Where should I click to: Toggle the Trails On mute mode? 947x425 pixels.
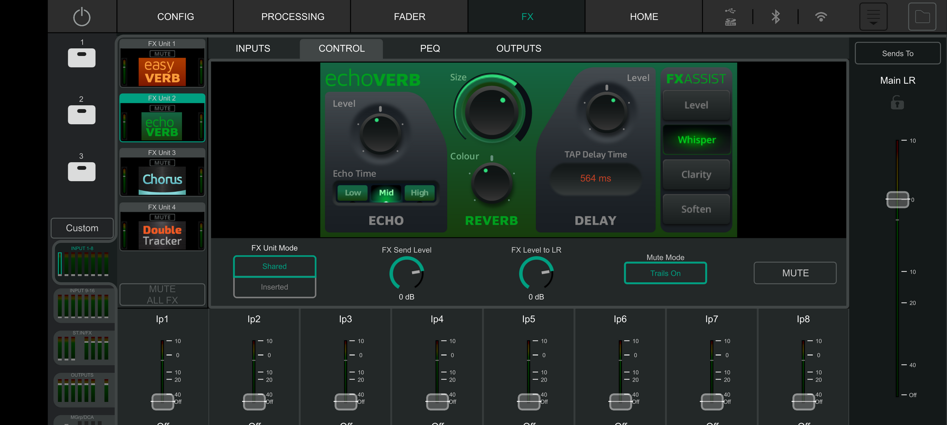[x=665, y=273]
